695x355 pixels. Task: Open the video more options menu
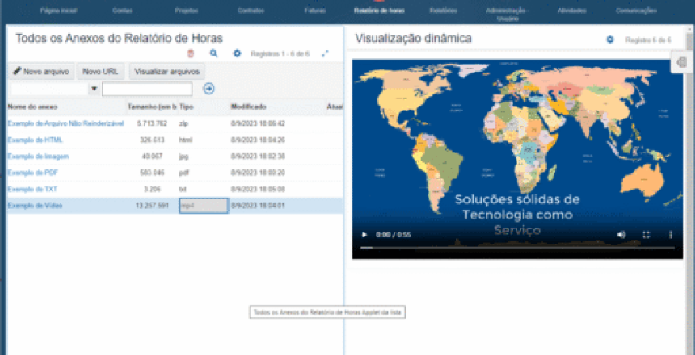click(x=671, y=235)
